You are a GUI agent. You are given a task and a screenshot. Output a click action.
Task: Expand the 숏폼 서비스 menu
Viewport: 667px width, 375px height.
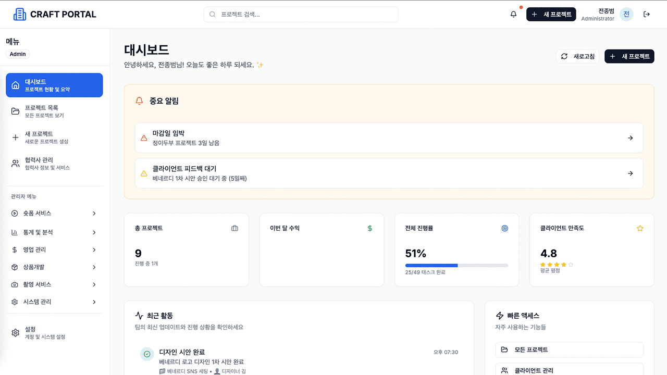tap(54, 213)
